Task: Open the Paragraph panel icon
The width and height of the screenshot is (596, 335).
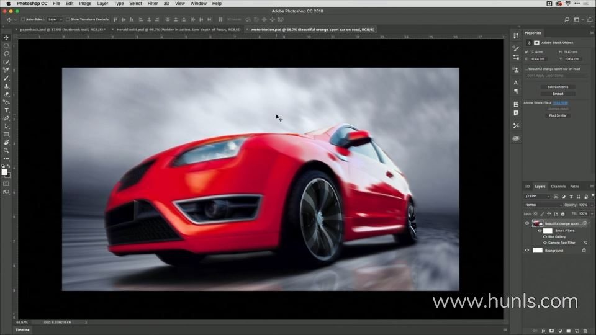Action: 516,91
